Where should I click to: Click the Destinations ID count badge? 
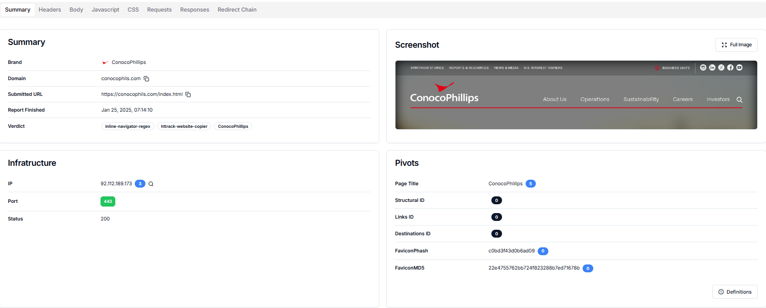point(496,234)
